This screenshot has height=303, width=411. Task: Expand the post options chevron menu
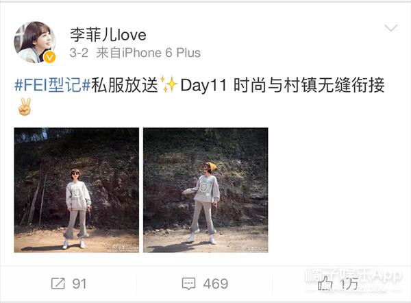pos(391,27)
